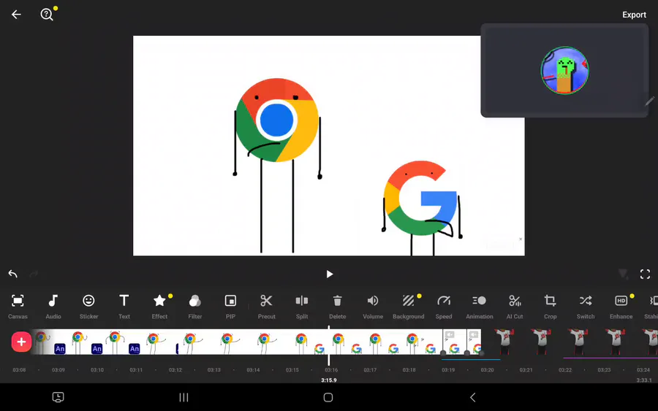Open the screen capture icon in navigation bar

click(58, 397)
